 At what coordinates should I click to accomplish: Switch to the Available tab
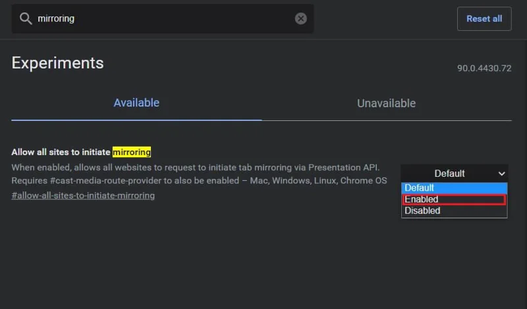136,103
